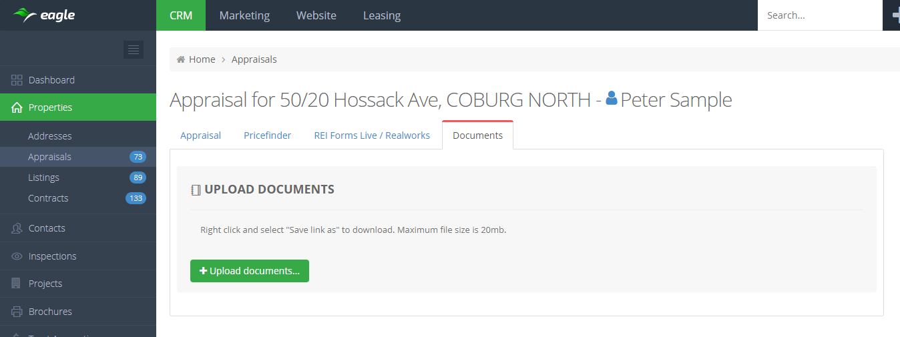900x337 pixels.
Task: Select Addresses under Properties
Action: pos(50,136)
